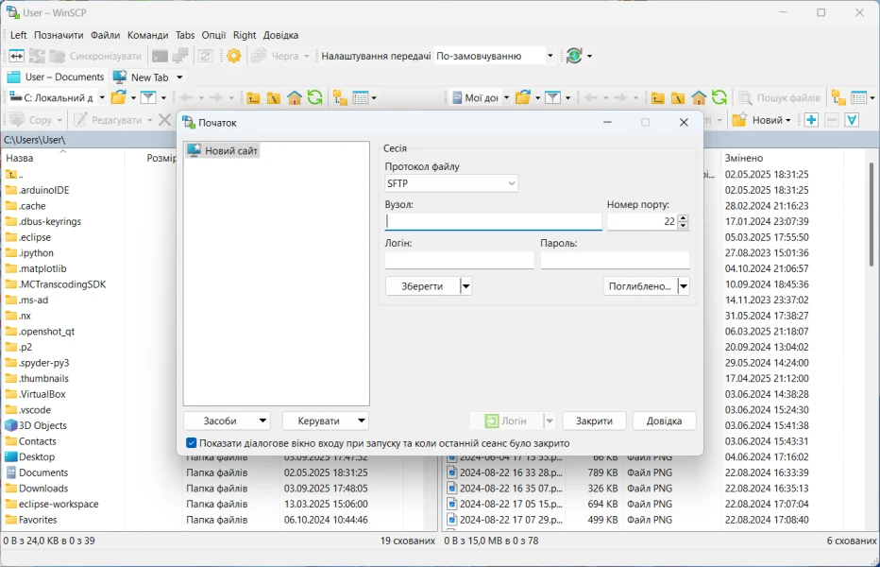Sort the left panel by the Назва column header
Screen dimensions: 880x567
coord(63,158)
